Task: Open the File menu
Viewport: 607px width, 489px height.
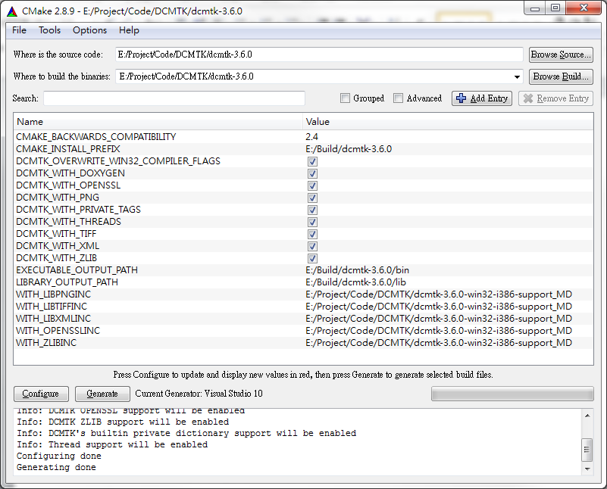Action: [20, 30]
